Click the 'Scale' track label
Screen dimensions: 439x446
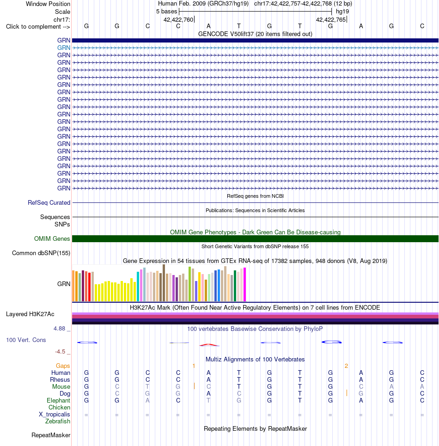62,12
